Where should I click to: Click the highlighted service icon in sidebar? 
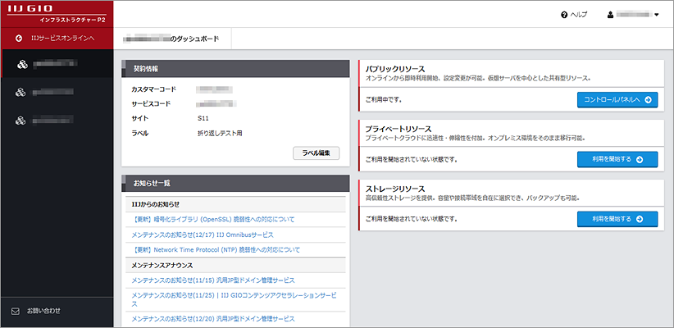(22, 64)
